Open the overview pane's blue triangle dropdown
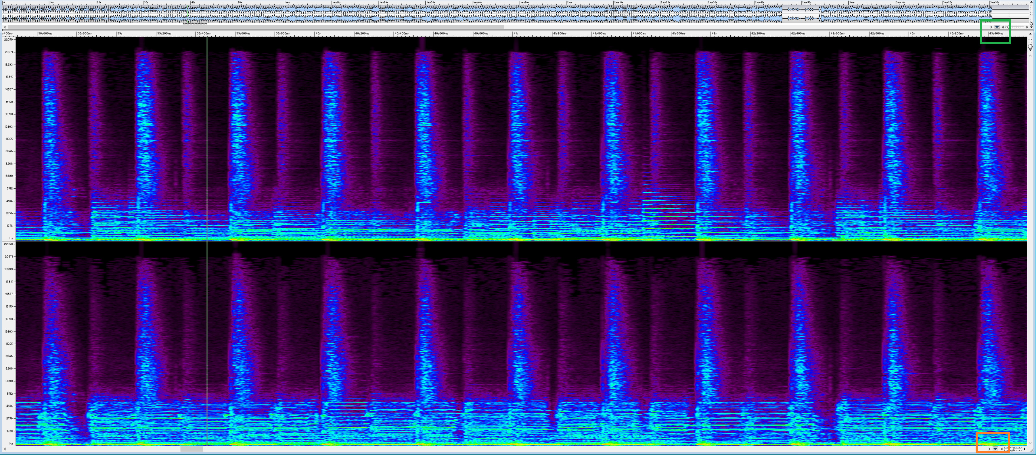The height and width of the screenshot is (455, 1036). point(997,27)
